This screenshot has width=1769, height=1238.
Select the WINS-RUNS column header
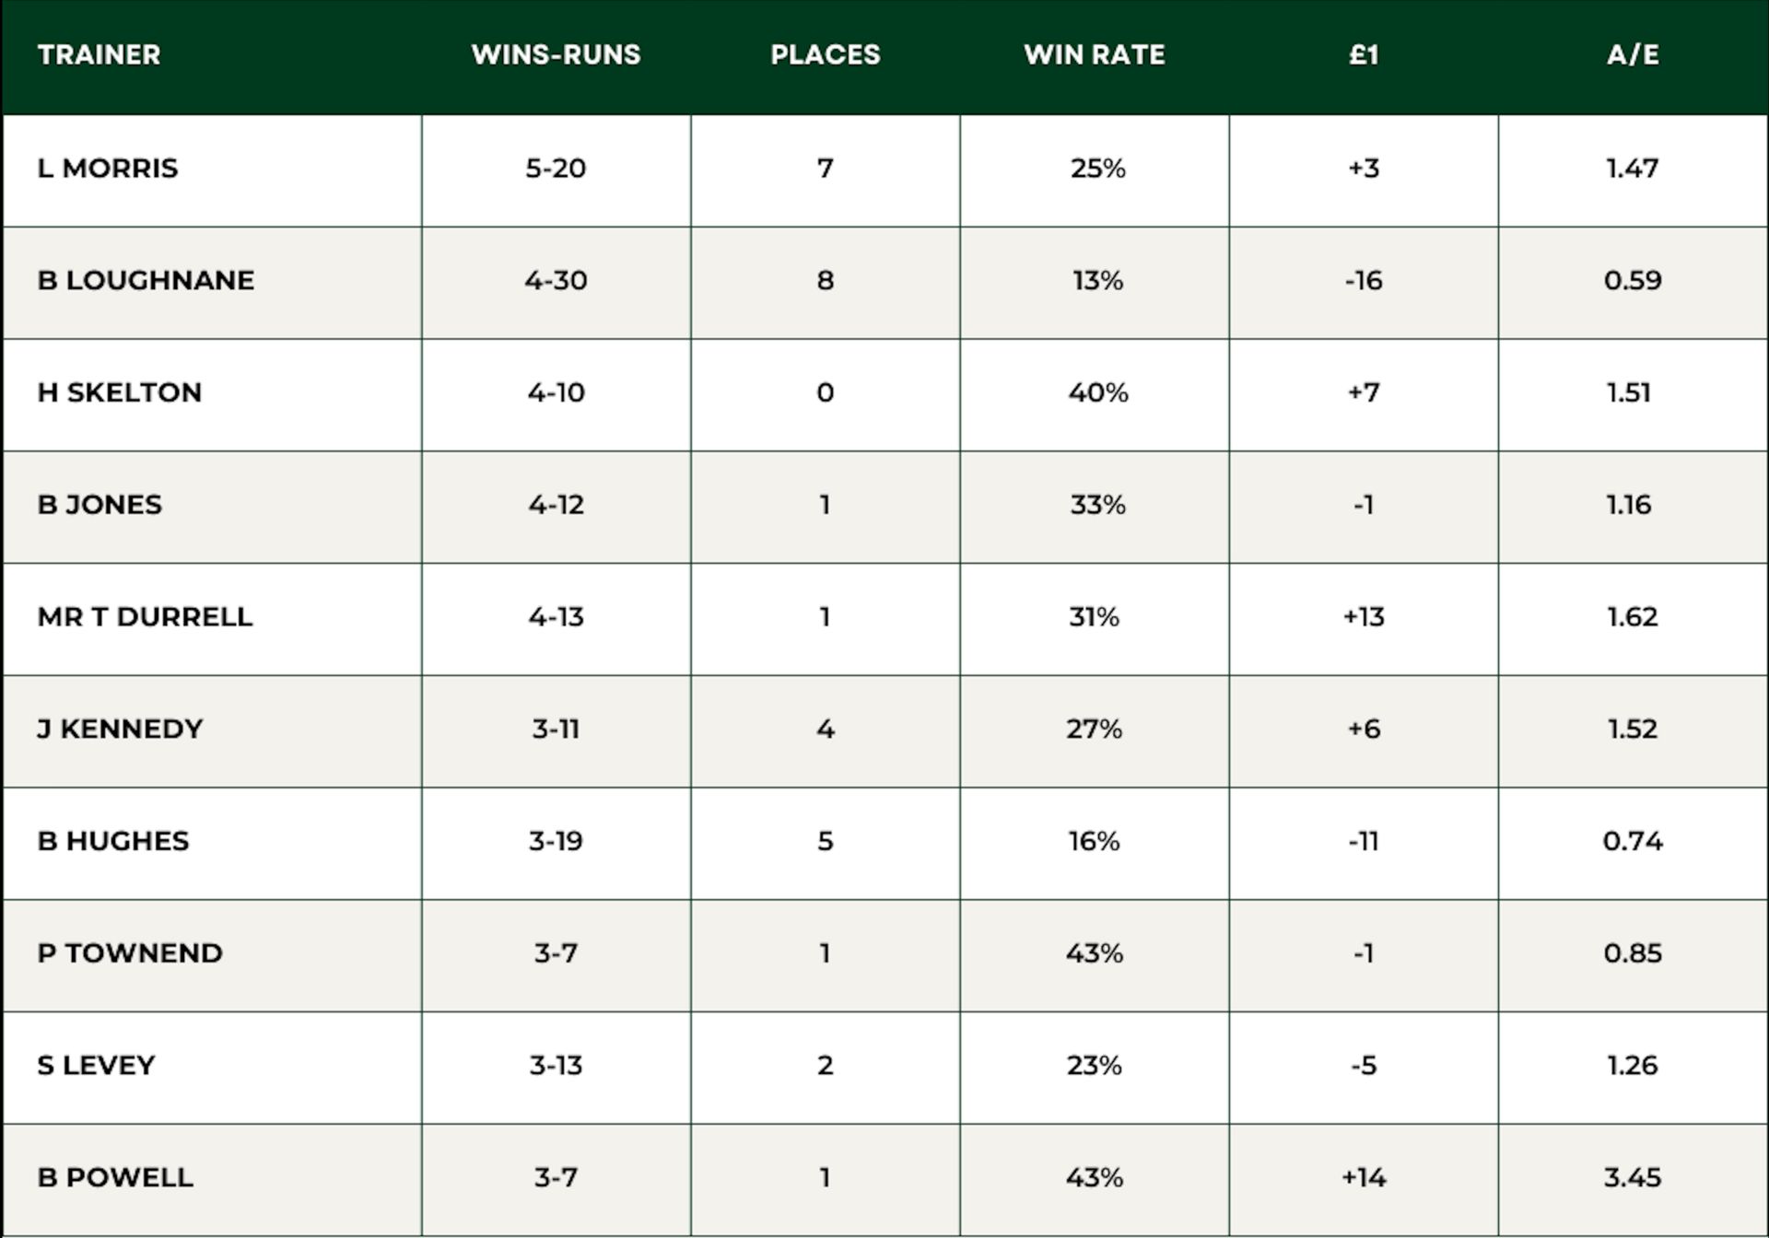[x=556, y=54]
